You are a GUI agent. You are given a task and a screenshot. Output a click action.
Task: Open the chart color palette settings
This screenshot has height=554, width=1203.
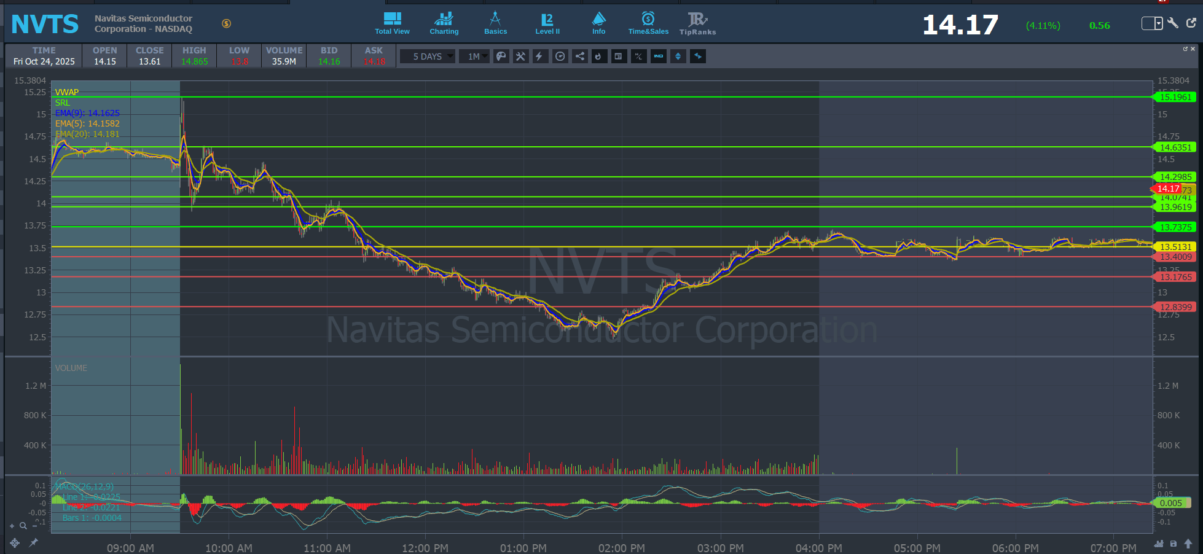coord(501,57)
